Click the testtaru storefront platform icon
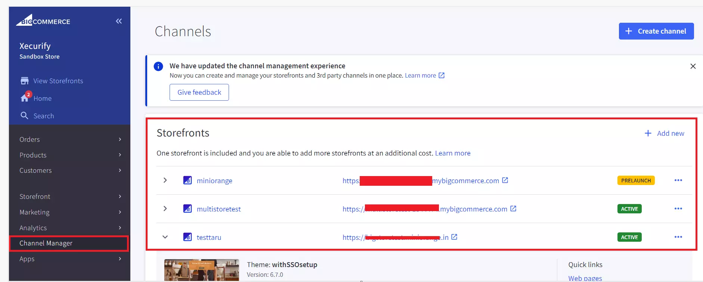This screenshot has height=282, width=703. (x=188, y=237)
